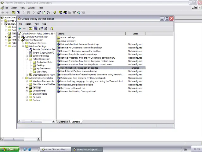
Task: Select Application Data under Folder Redirection
Action: (x=44, y=62)
